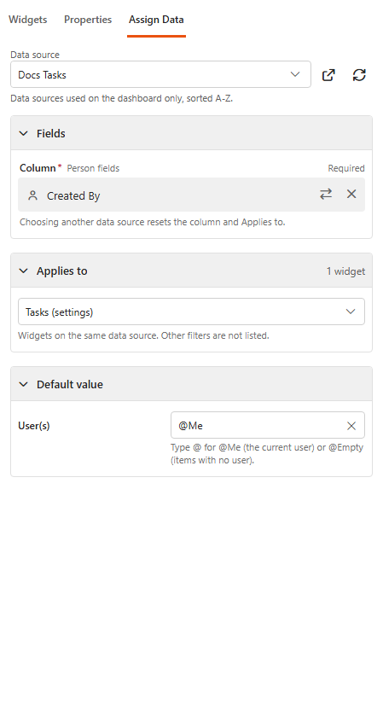The width and height of the screenshot is (383, 722).
Task: Open the Docs Tasks data source dropdown
Action: click(x=160, y=74)
